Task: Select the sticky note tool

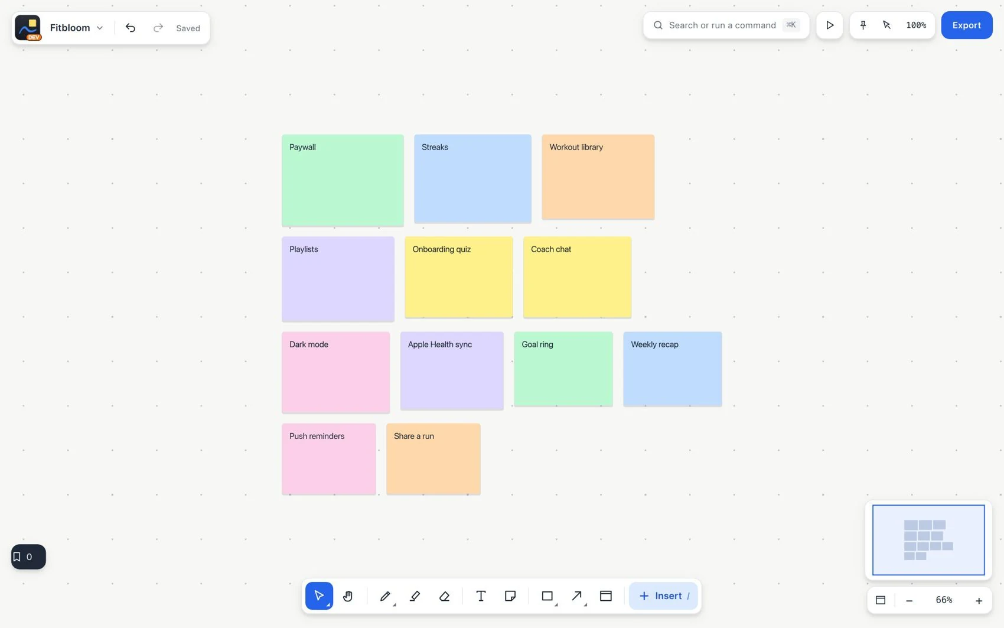Action: coord(510,596)
